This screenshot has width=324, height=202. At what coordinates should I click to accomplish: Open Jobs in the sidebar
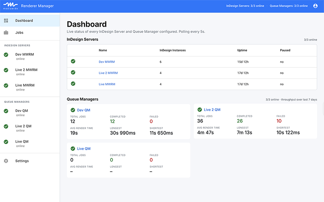tap(30, 32)
